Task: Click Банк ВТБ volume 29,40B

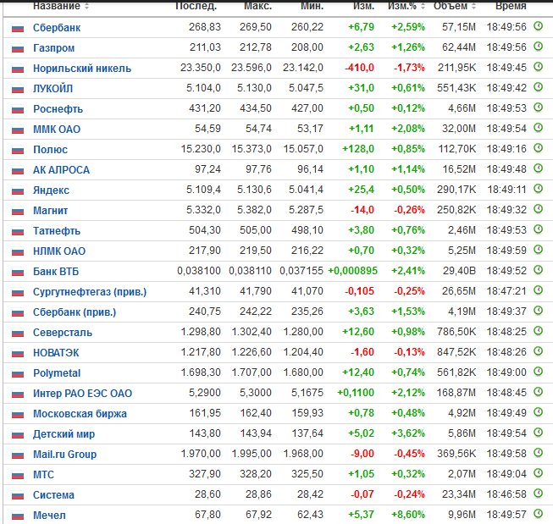Action: (459, 271)
